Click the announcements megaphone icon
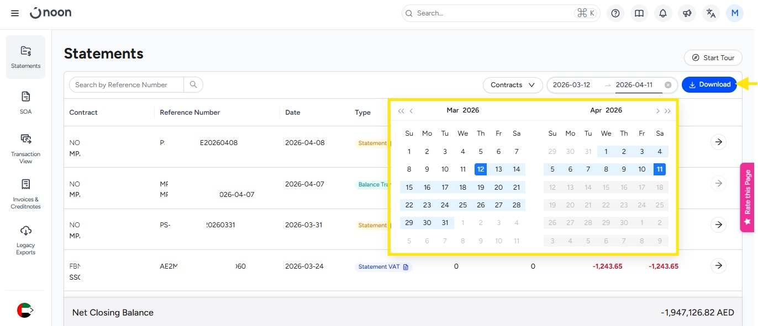The image size is (758, 326). [x=687, y=13]
